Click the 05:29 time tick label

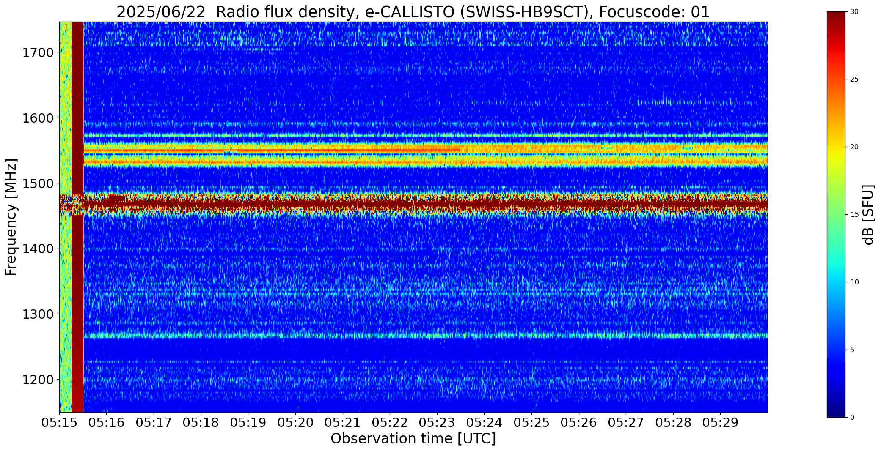coord(720,422)
